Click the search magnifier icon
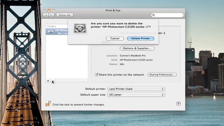This screenshot has width=224, height=126. click(x=154, y=15)
